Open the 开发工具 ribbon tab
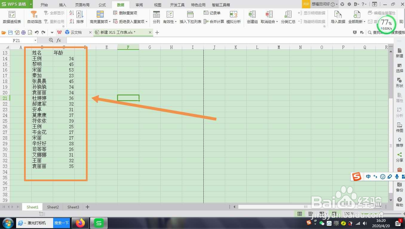 click(x=177, y=5)
